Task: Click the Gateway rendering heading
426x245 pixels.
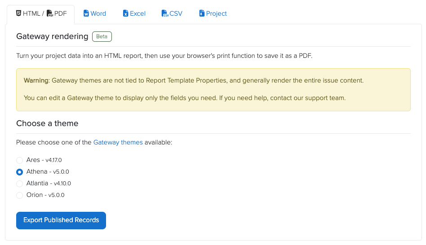Action: click(52, 36)
